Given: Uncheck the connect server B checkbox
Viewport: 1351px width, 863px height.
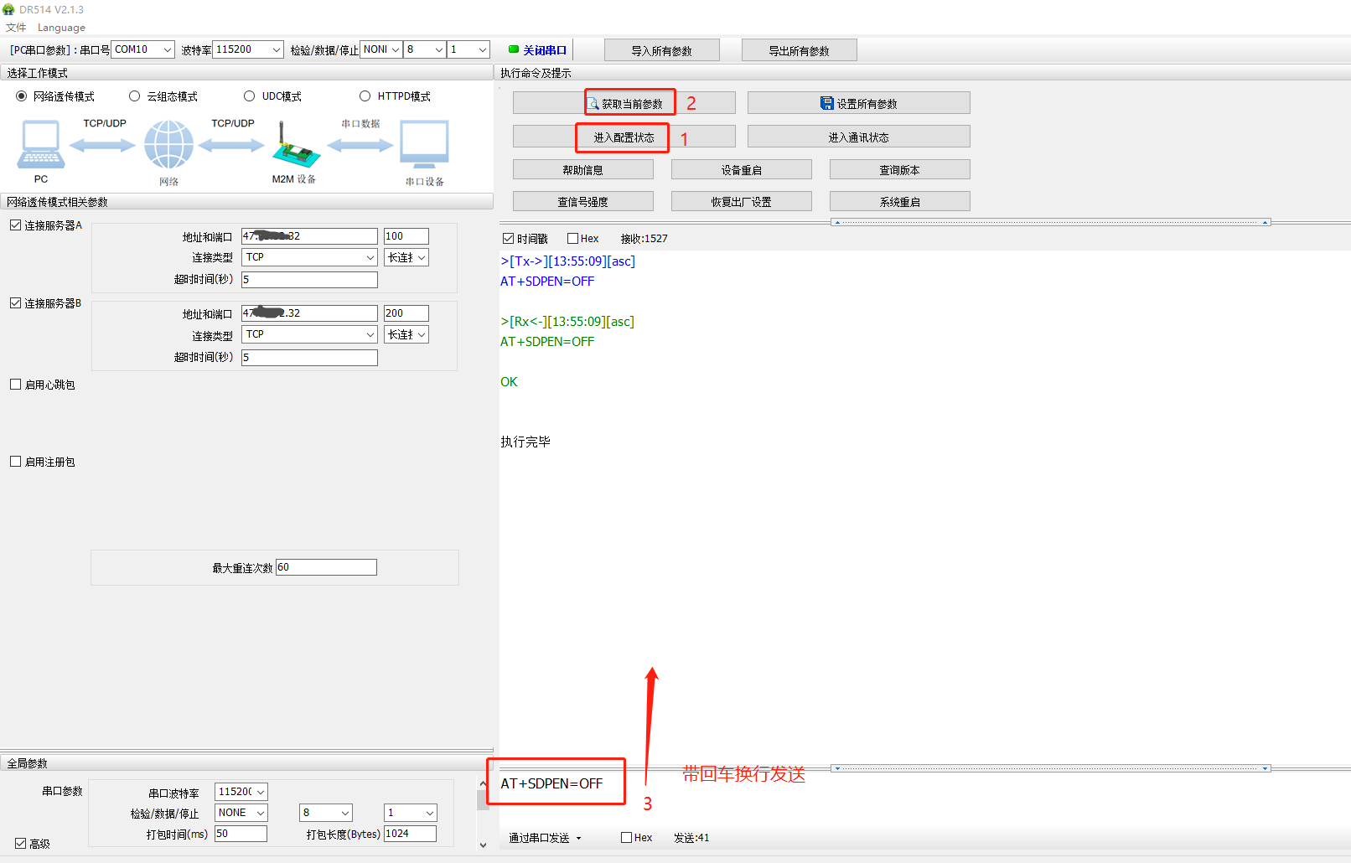Looking at the screenshot, I should click(x=16, y=303).
